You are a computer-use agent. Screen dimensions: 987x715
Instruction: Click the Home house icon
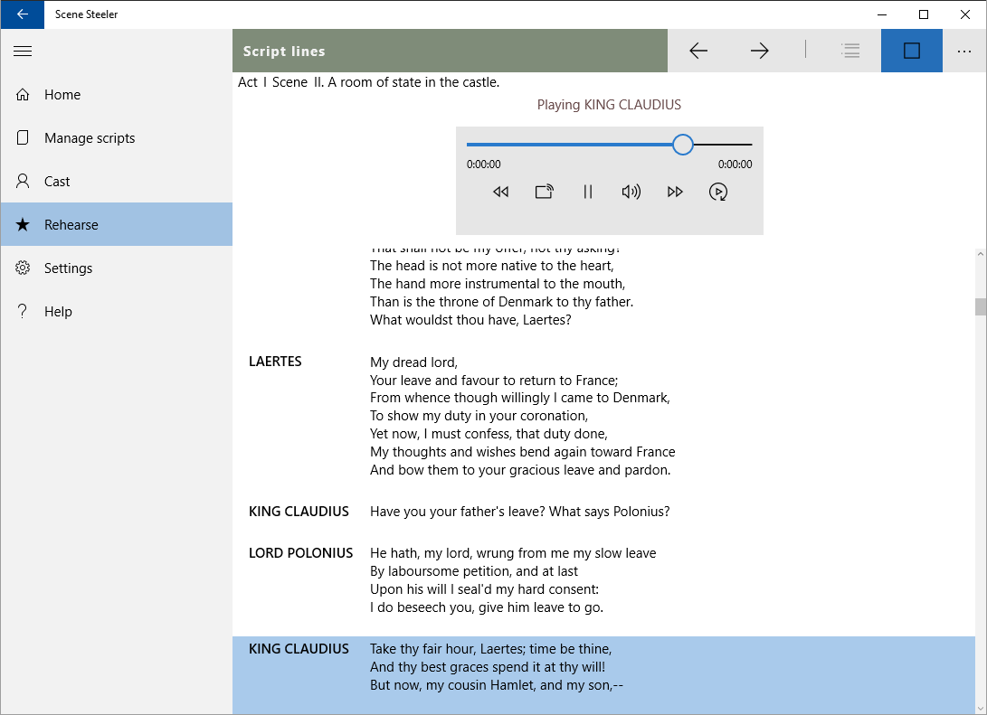[x=23, y=94]
